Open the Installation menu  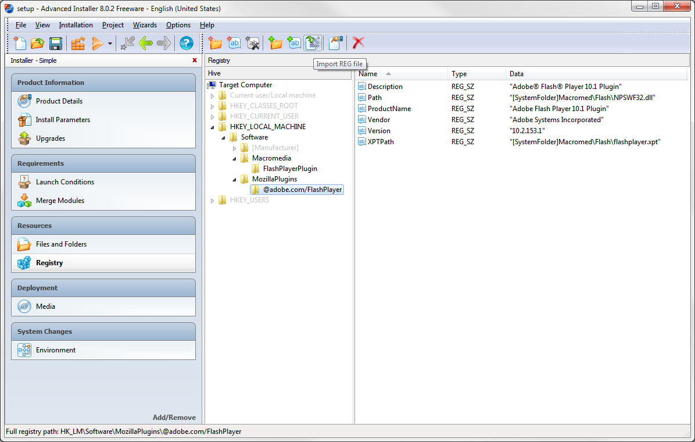click(76, 25)
